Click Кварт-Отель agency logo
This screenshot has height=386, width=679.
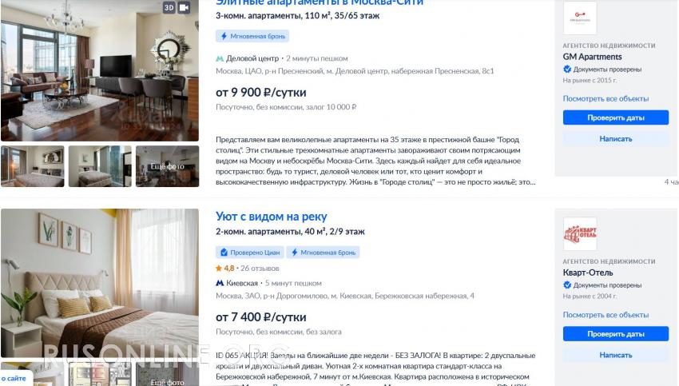(x=580, y=234)
